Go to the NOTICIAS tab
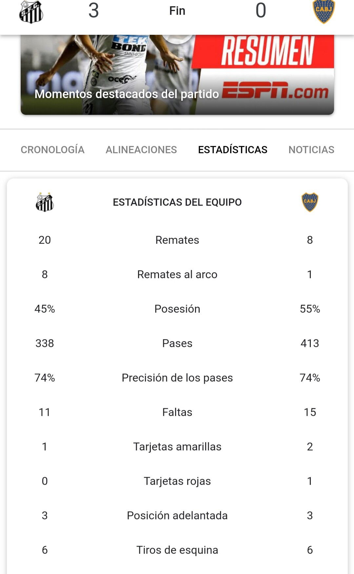The width and height of the screenshot is (354, 574). 311,150
